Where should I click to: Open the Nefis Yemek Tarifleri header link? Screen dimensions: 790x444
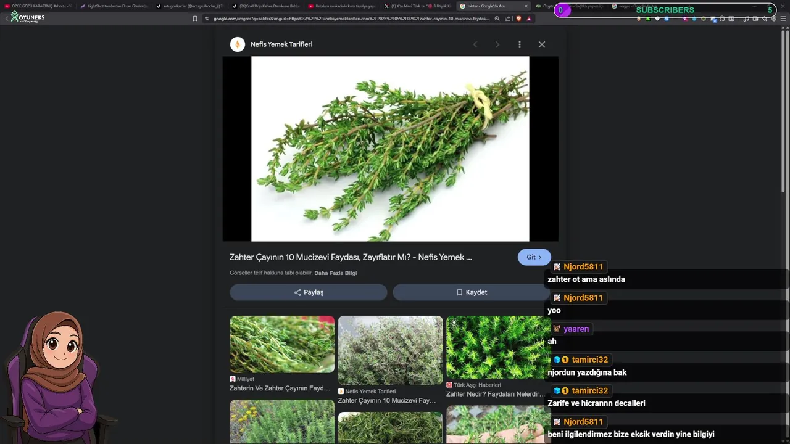pyautogui.click(x=281, y=44)
